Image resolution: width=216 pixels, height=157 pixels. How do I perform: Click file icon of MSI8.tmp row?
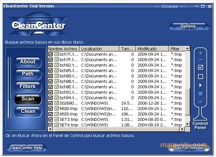pos(57,108)
